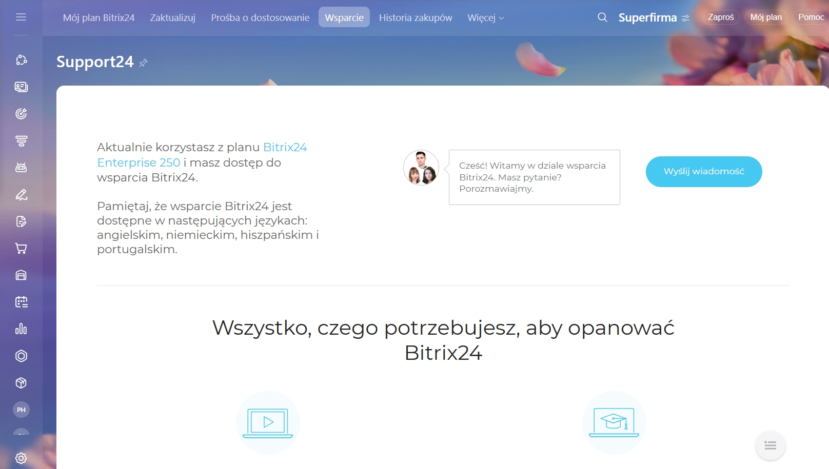Open Superfirma settings sliders icon

tap(686, 18)
